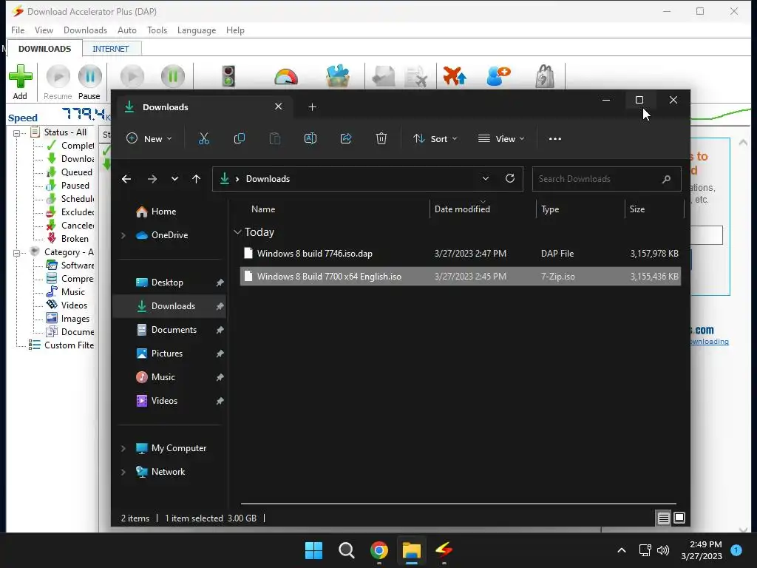Viewport: 757px width, 568px height.
Task: Select file Windows 8 build 7746.iso.dap
Action: tap(460, 254)
